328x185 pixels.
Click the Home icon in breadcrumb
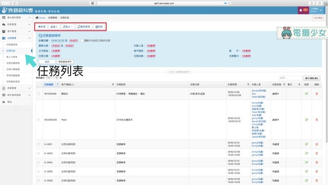(x=37, y=18)
